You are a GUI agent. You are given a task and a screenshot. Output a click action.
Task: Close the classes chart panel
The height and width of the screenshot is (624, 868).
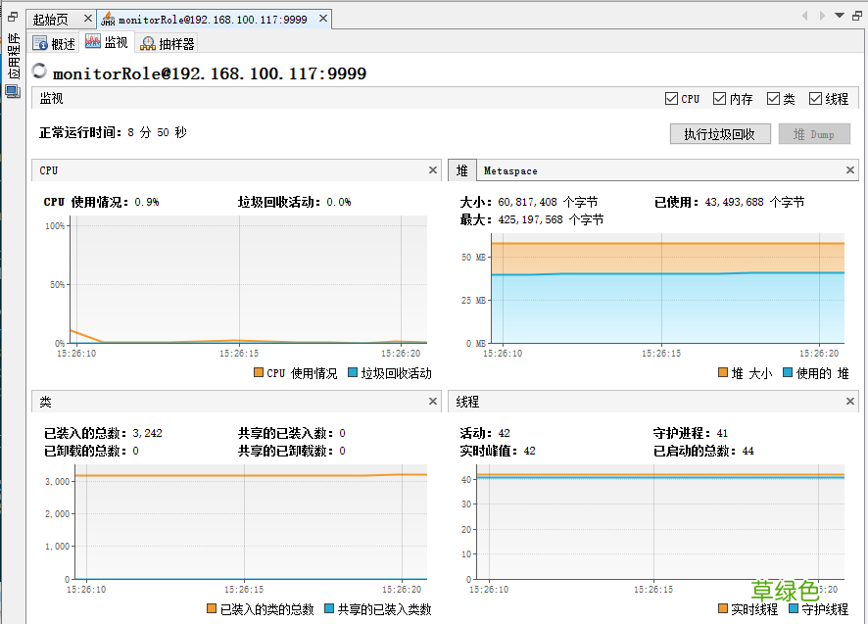(433, 402)
